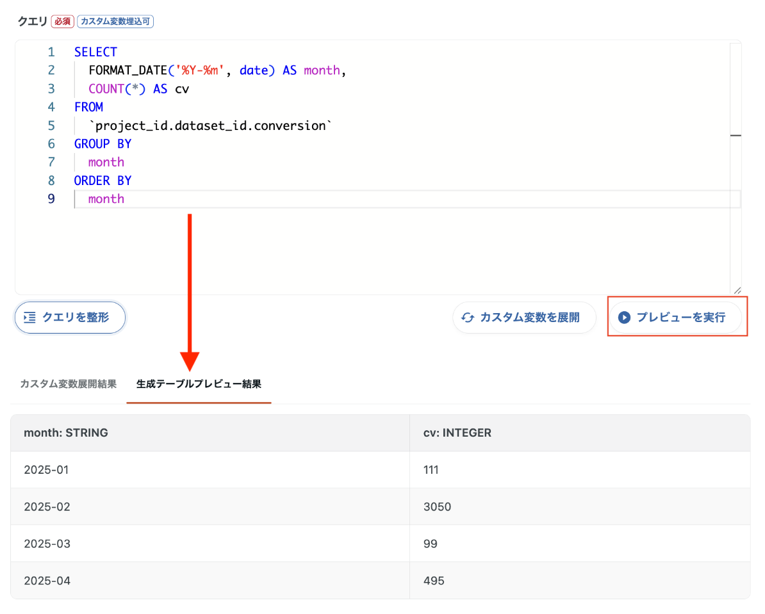Click the month: STRING column header
Image resolution: width=765 pixels, height=614 pixels.
pos(66,433)
